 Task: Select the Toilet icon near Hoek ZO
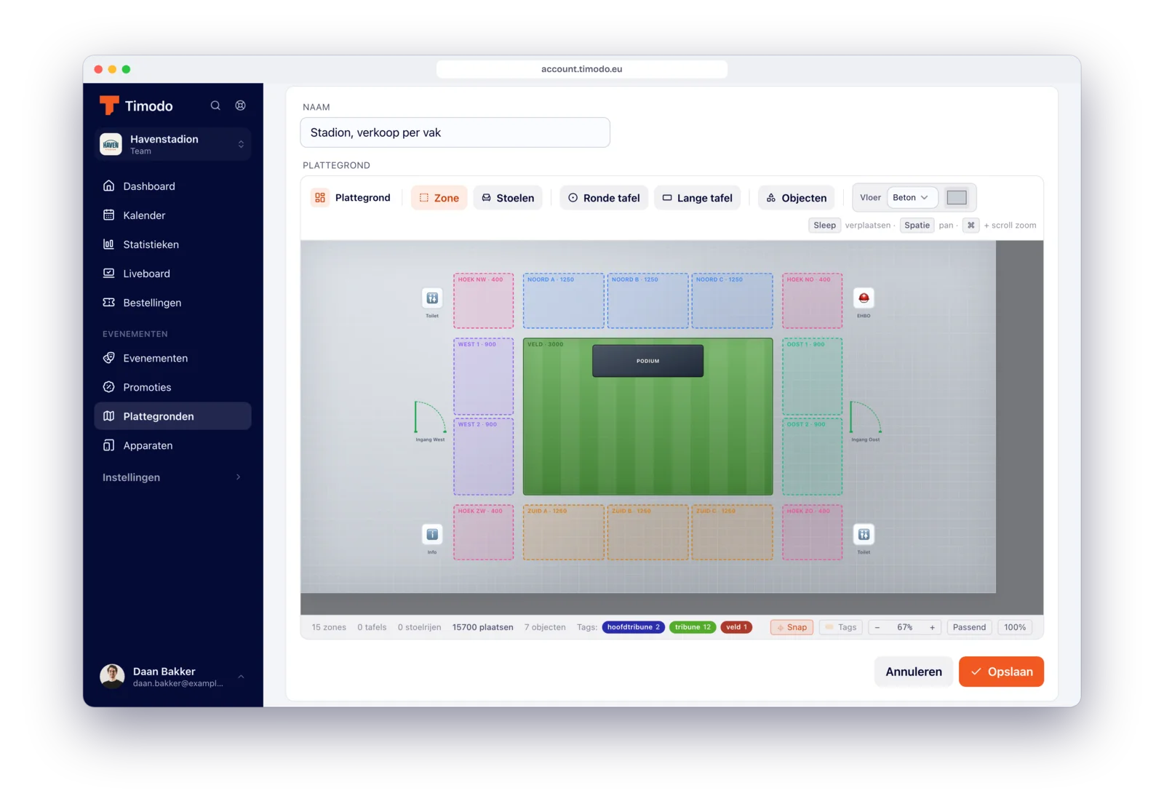coord(864,535)
